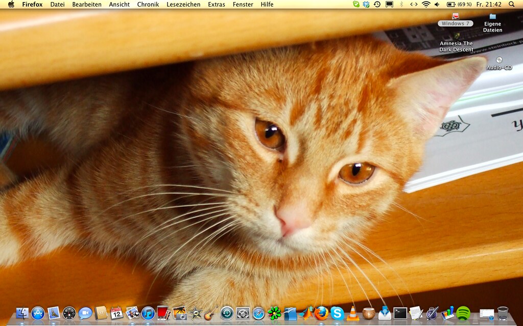The width and height of the screenshot is (523, 326).
Task: Open Dashboard gauge icon in the Dock
Action: tap(69, 313)
